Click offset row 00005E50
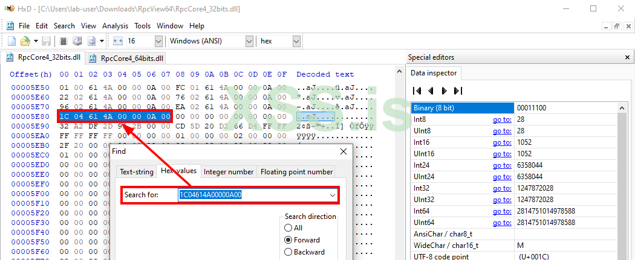This screenshot has height=260, width=635. [30, 87]
